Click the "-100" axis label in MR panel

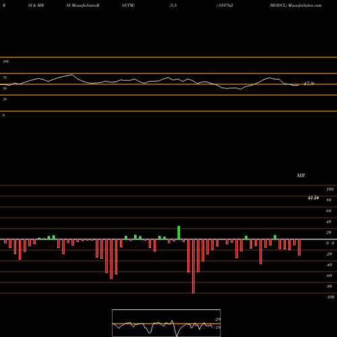coord(330,297)
